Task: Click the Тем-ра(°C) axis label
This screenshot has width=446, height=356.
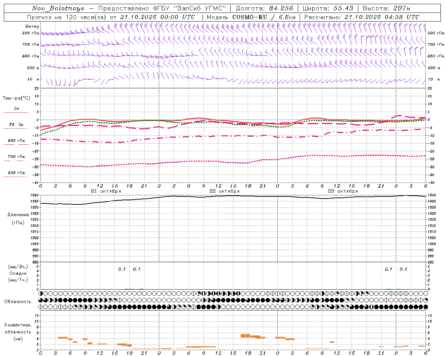Action: coord(16,98)
